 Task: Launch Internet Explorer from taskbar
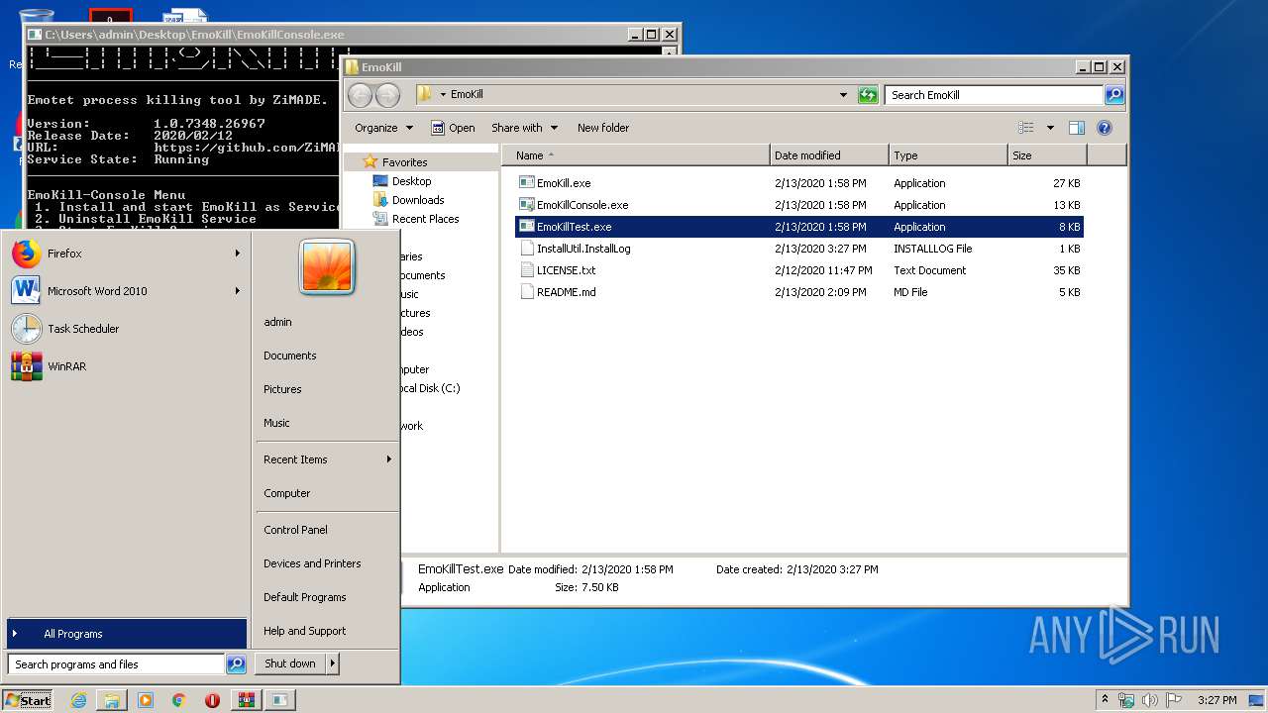78,700
